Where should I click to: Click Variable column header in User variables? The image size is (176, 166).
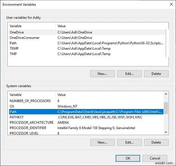coord(32,26)
